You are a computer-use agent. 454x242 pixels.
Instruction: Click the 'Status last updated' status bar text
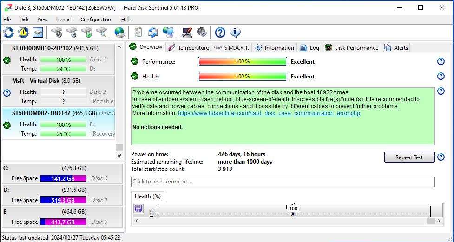pyautogui.click(x=61, y=238)
